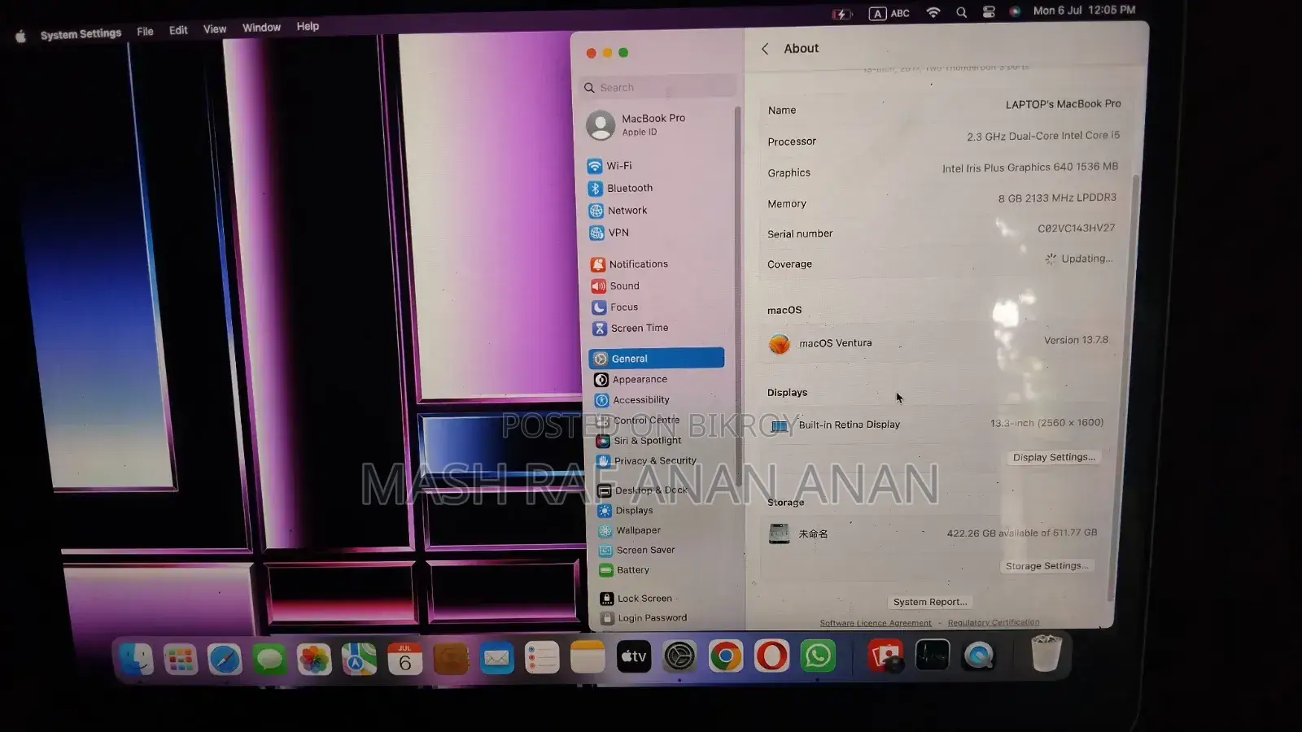
Task: Open the Apple menu
Action: [x=20, y=36]
